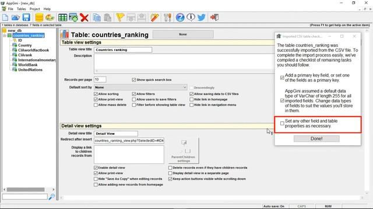Enable Allow mass delete checkbox
373x209 pixels.
(96, 105)
